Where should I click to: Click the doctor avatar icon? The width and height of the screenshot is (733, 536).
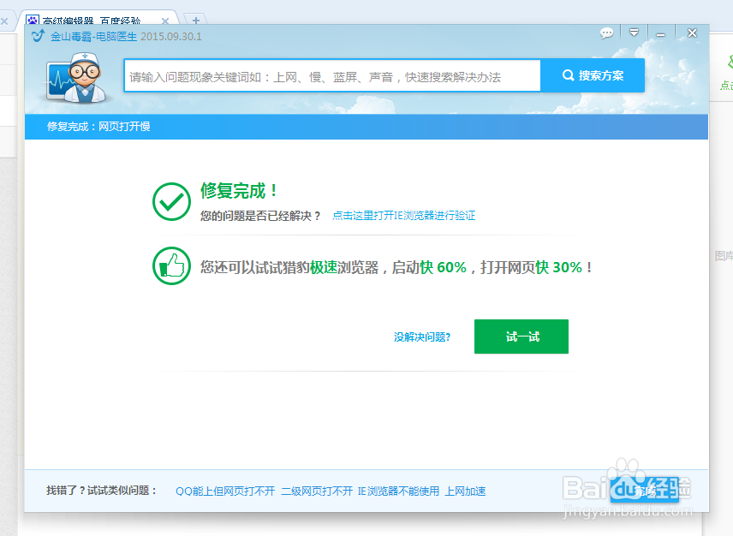coord(79,78)
